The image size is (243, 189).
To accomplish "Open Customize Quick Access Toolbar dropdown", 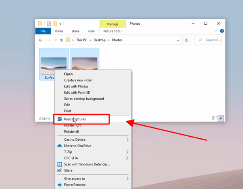I will tap(60, 24).
